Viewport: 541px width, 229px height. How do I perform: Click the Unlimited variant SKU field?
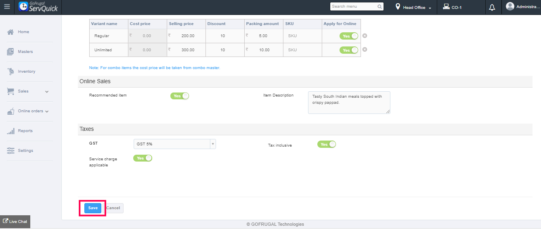(302, 50)
